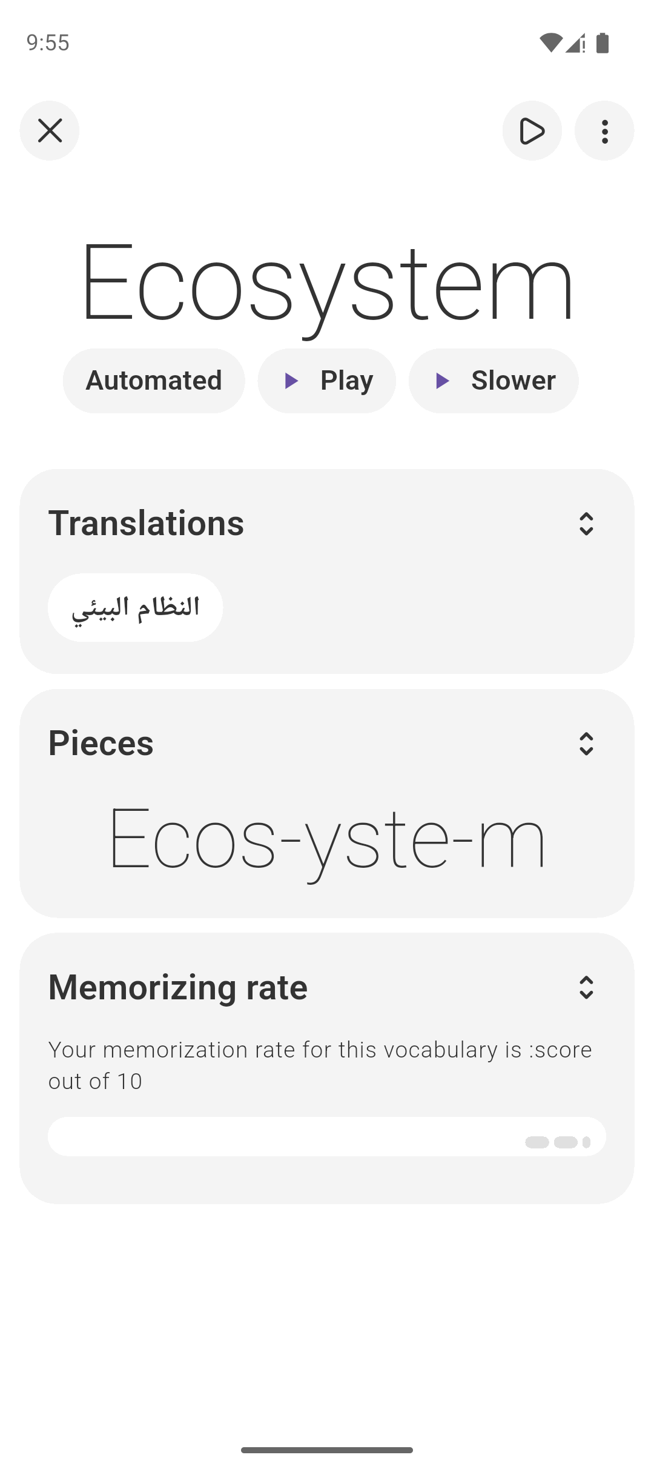
Task: Tap the cellular signal icon
Action: pyautogui.click(x=575, y=43)
